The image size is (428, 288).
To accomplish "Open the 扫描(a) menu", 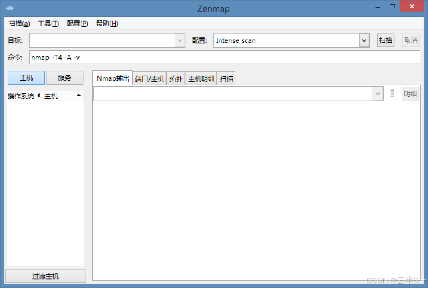I will [19, 24].
